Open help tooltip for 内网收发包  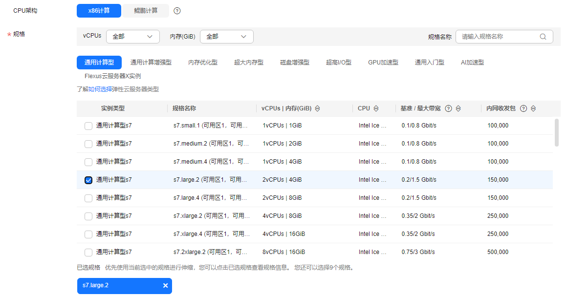tap(523, 108)
